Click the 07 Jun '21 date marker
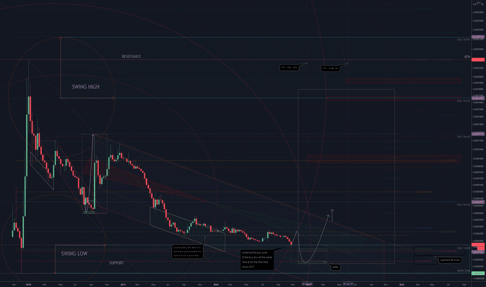This screenshot has width=486, height=287. [x=348, y=284]
